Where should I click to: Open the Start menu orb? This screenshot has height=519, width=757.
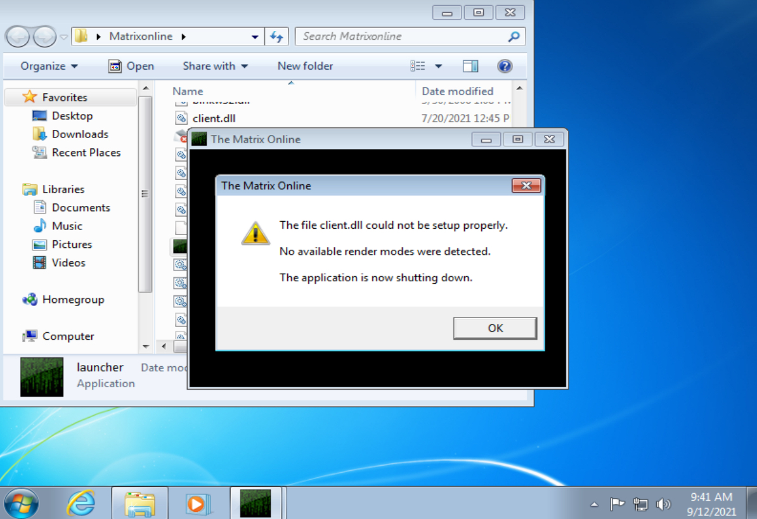pos(22,504)
